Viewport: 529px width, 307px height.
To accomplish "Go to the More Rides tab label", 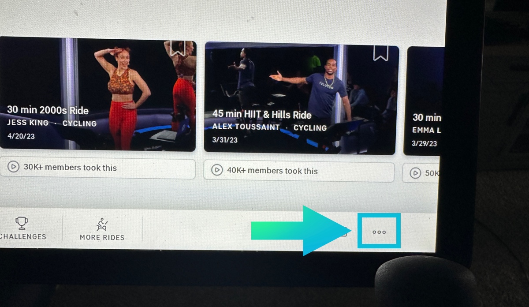I will pyautogui.click(x=102, y=237).
